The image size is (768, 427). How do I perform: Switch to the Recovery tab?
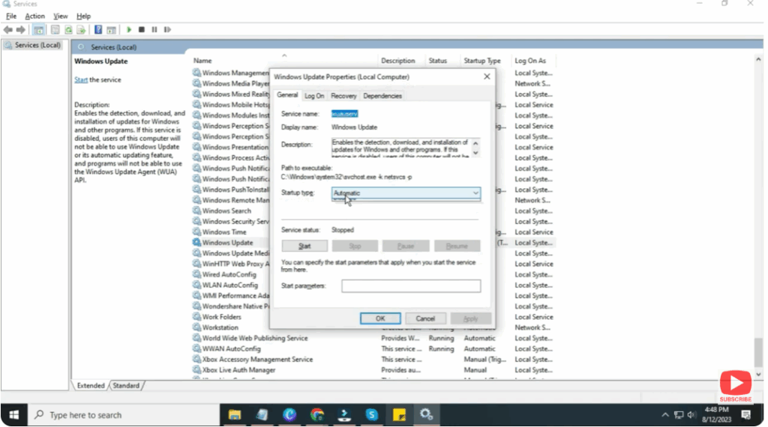tap(343, 96)
